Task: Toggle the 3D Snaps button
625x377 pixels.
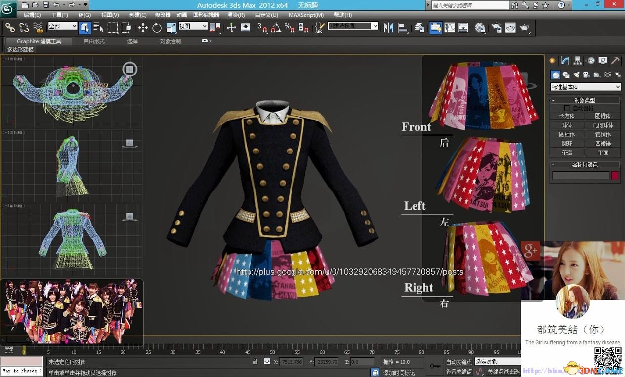Action: pos(262,27)
